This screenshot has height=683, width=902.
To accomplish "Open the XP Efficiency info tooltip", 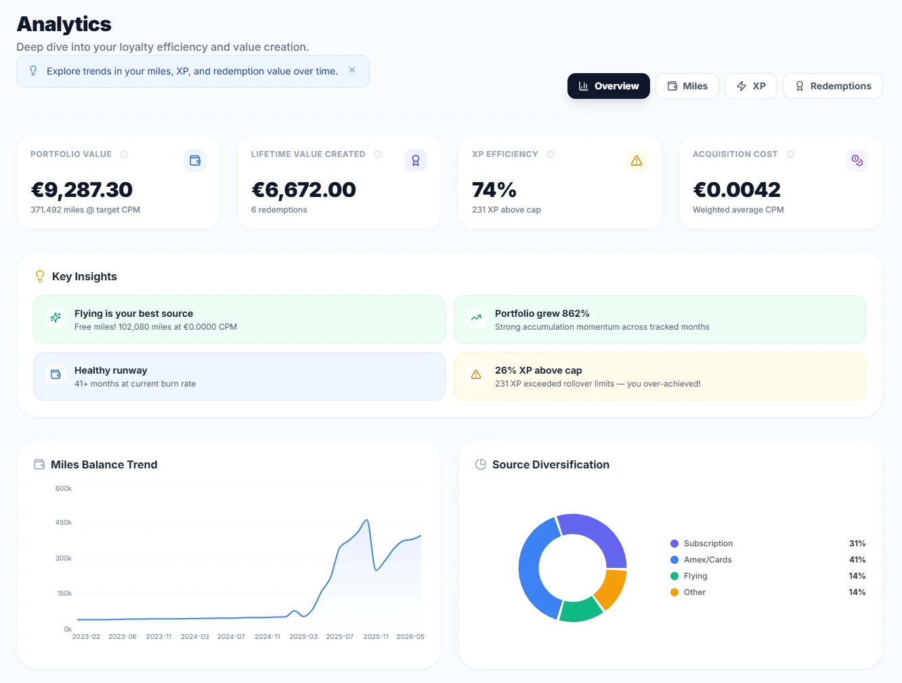I will pyautogui.click(x=550, y=154).
